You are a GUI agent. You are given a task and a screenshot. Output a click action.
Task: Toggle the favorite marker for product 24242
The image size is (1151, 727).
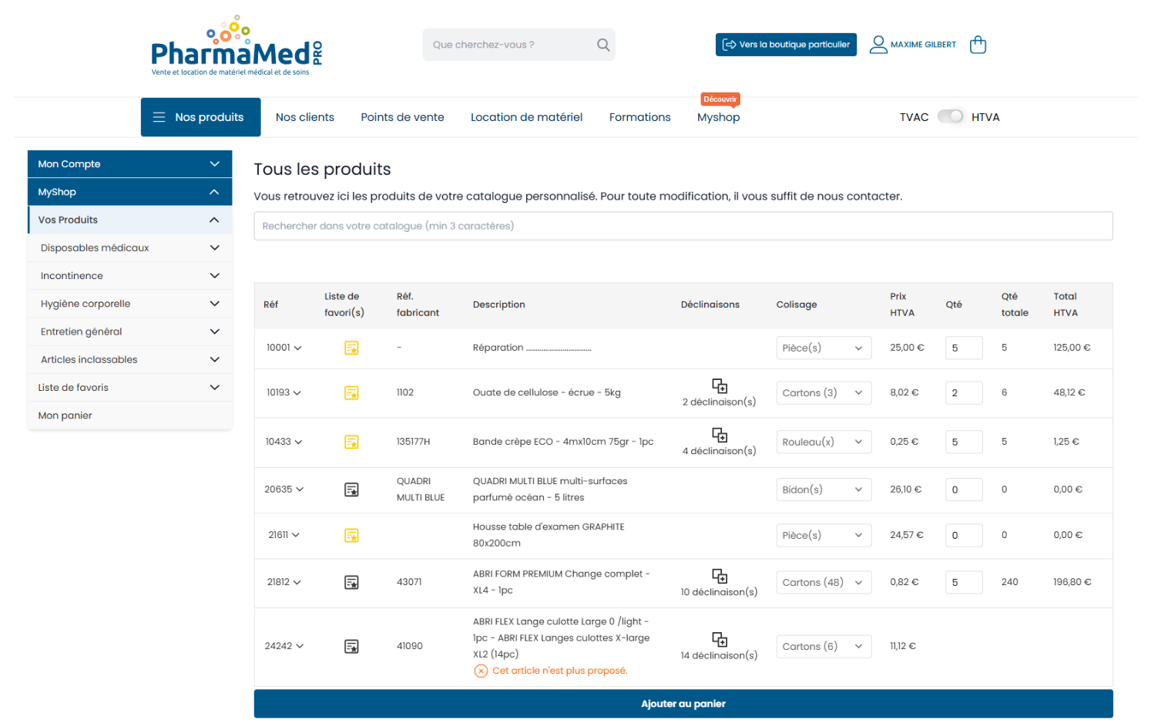tap(351, 645)
